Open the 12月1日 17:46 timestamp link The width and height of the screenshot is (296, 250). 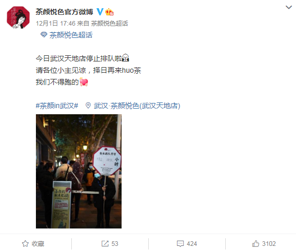click(55, 24)
